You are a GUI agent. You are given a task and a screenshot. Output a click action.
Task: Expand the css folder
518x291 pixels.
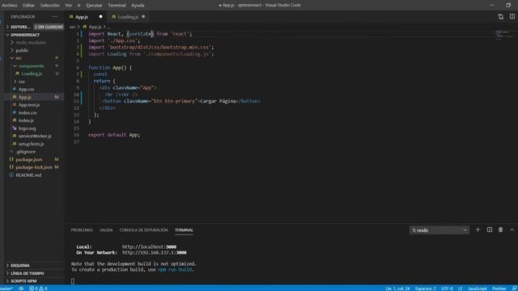tap(22, 82)
